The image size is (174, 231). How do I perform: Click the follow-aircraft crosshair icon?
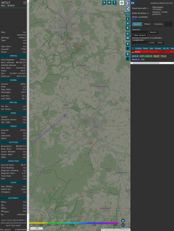128,14
